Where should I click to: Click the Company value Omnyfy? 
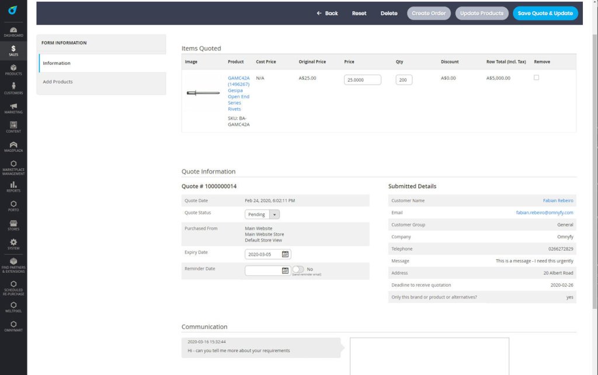(565, 237)
